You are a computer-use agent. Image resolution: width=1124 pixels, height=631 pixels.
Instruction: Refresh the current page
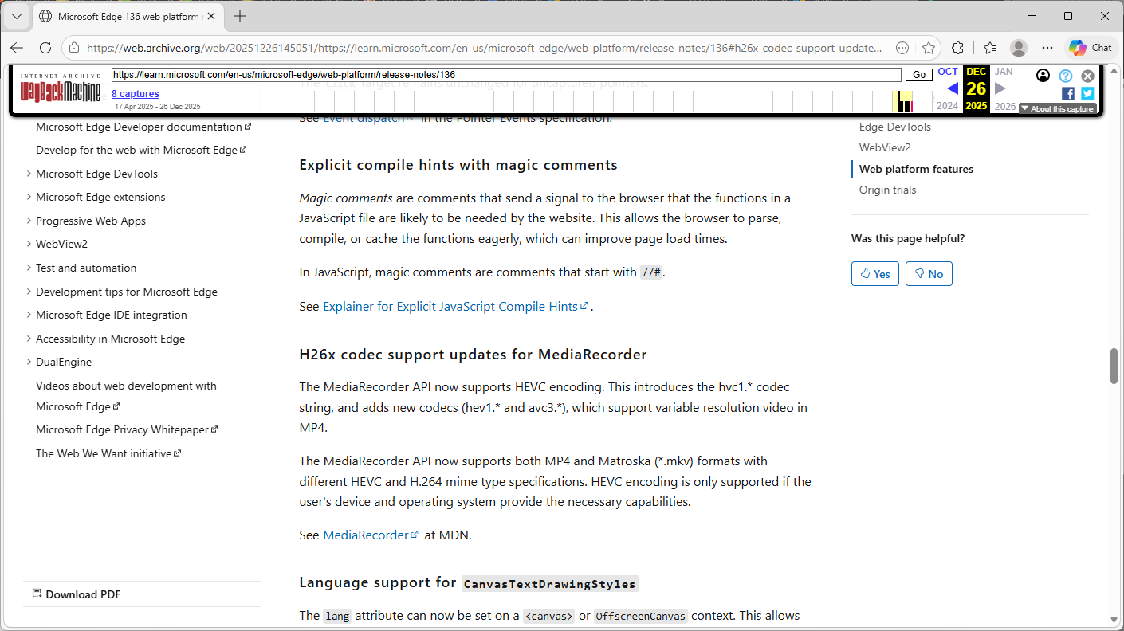click(x=45, y=48)
